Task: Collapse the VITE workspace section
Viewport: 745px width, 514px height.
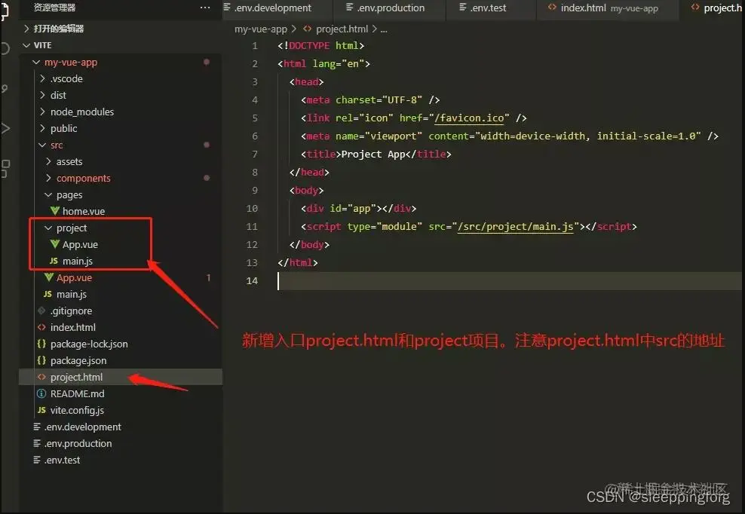Action: point(26,45)
